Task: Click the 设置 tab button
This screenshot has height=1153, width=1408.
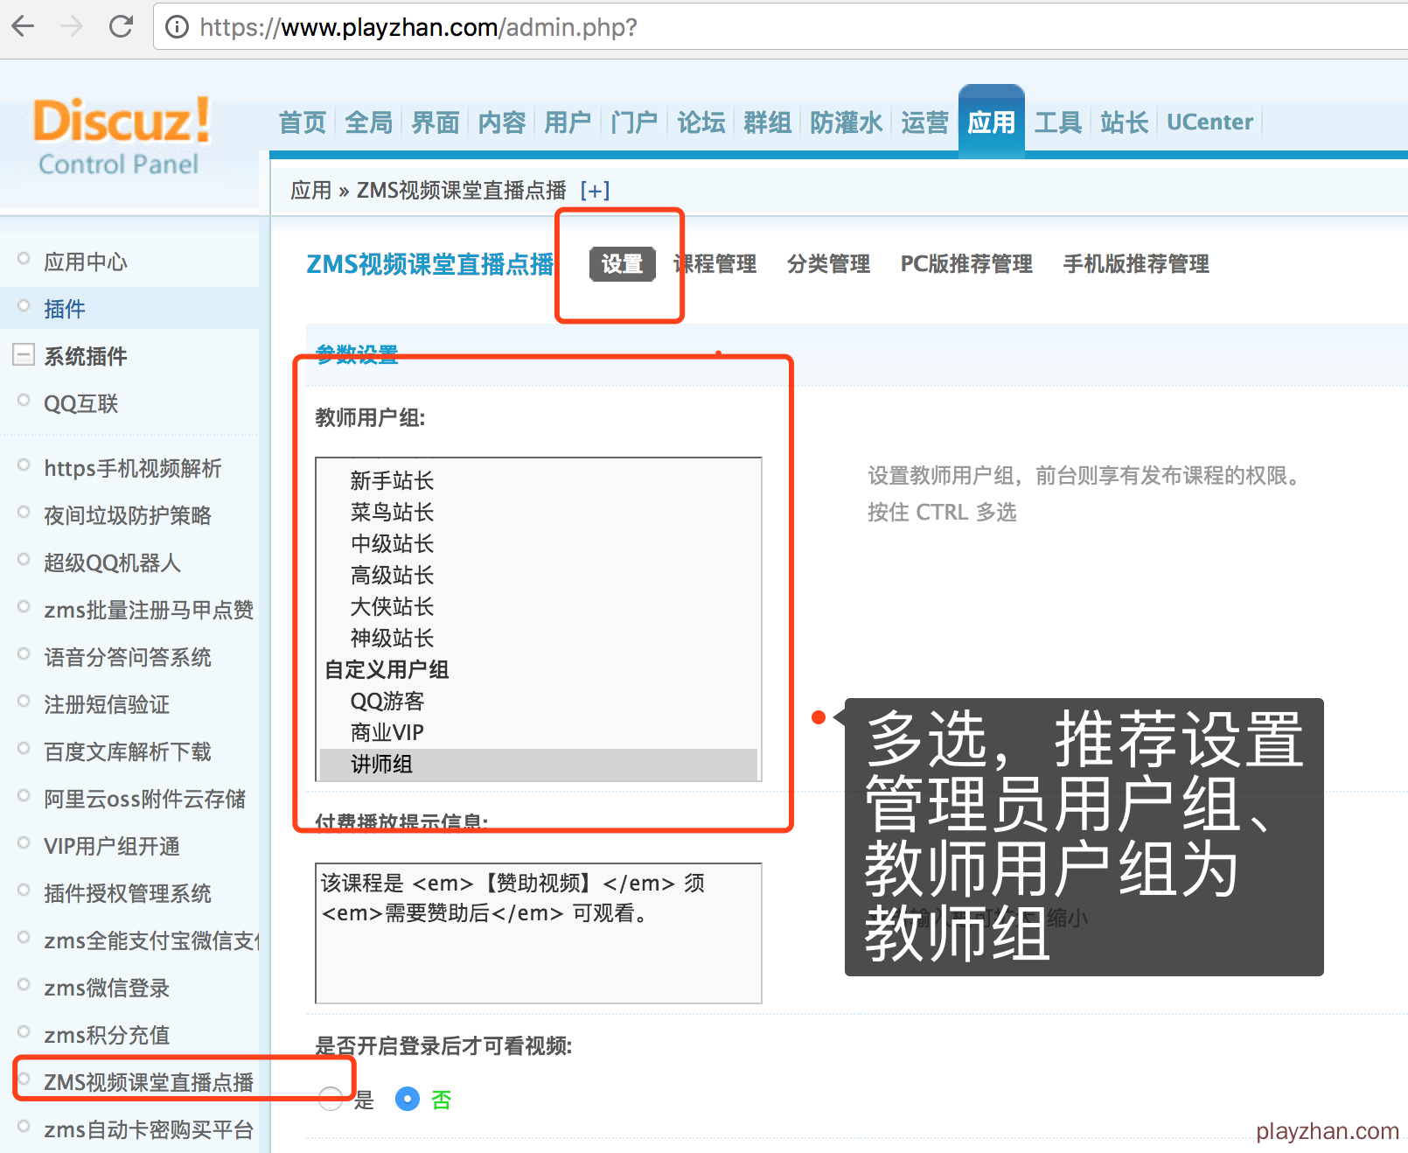Action: click(622, 264)
